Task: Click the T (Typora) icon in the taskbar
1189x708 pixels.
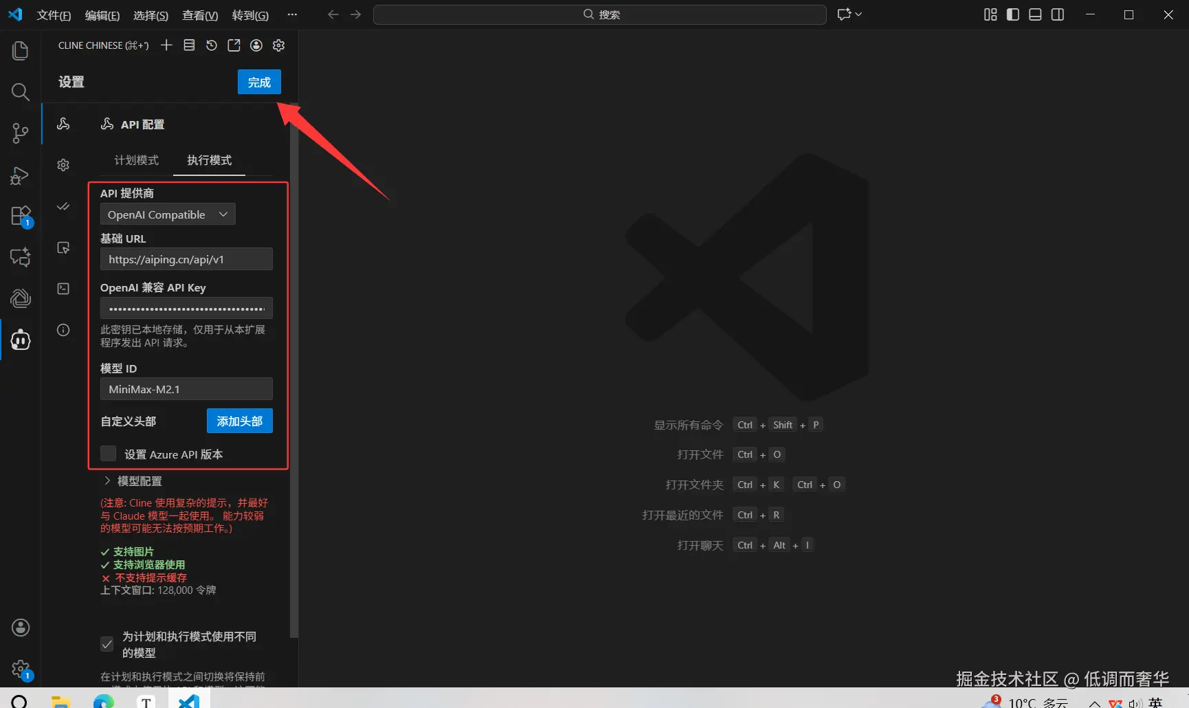Action: [x=146, y=700]
